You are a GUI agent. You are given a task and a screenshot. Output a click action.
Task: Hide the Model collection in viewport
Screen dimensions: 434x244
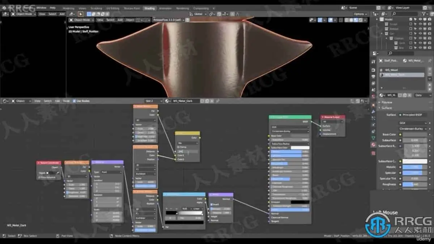420,19
